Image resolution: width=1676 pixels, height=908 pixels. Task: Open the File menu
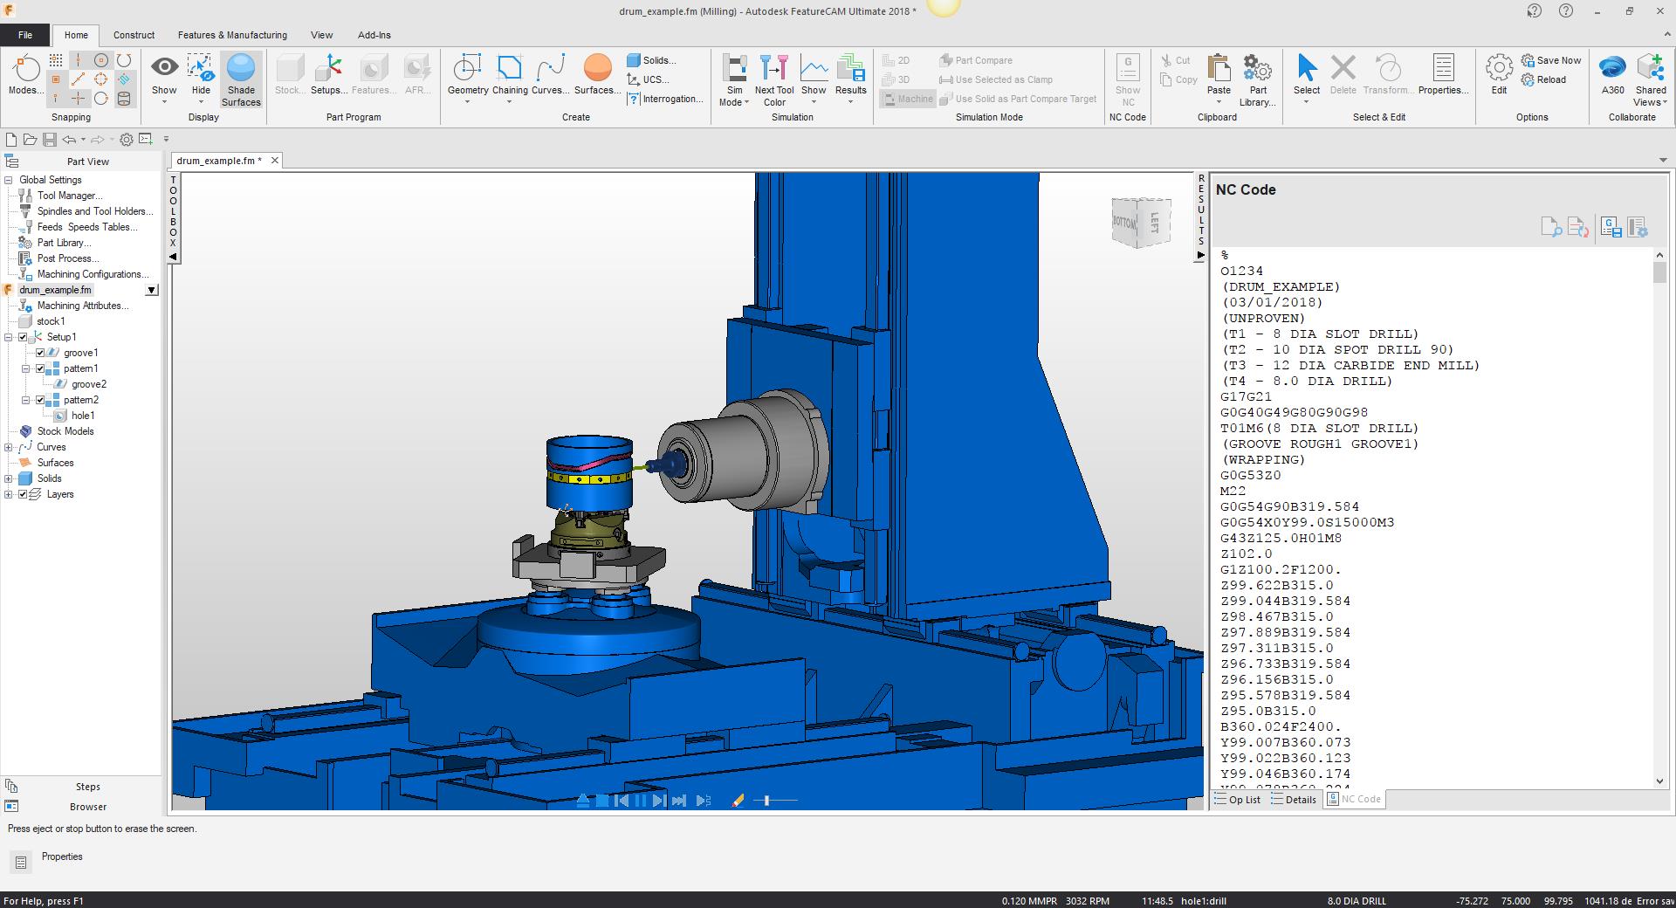click(25, 35)
